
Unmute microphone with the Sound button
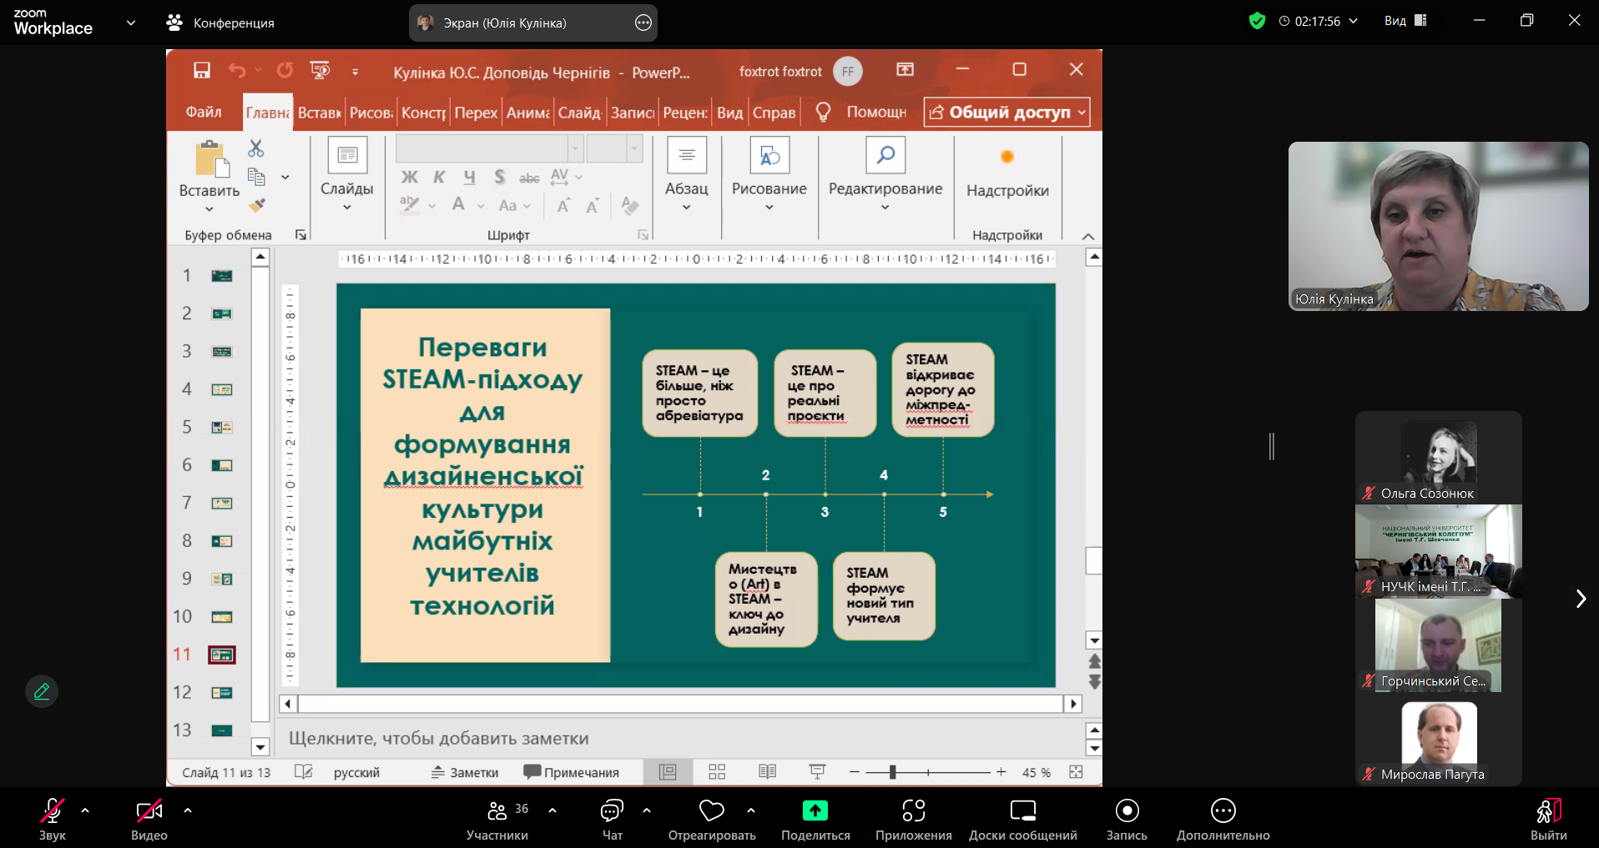point(52,811)
